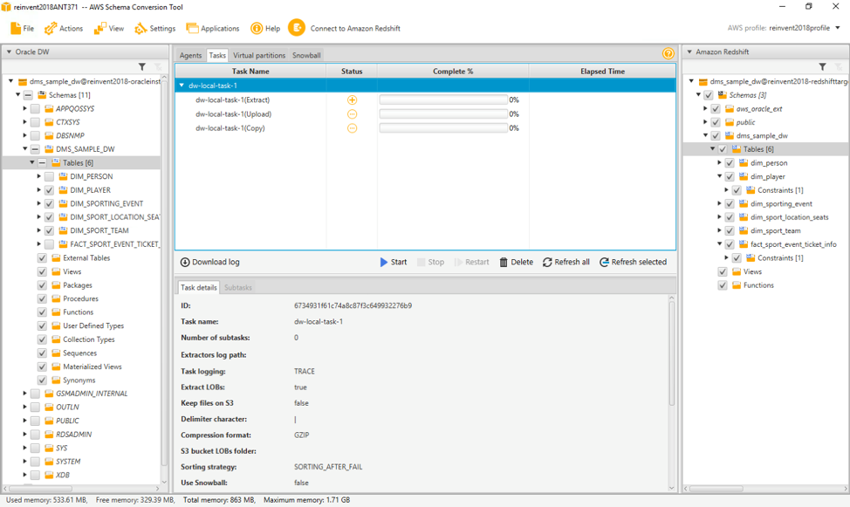Viewport: 850px width, 507px height.
Task: Click the blue Start play icon
Action: click(384, 262)
